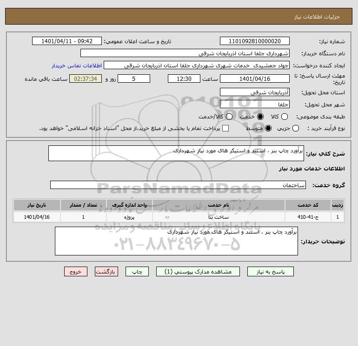
Task: Click the پروژه unit cell
Action: click(129, 217)
